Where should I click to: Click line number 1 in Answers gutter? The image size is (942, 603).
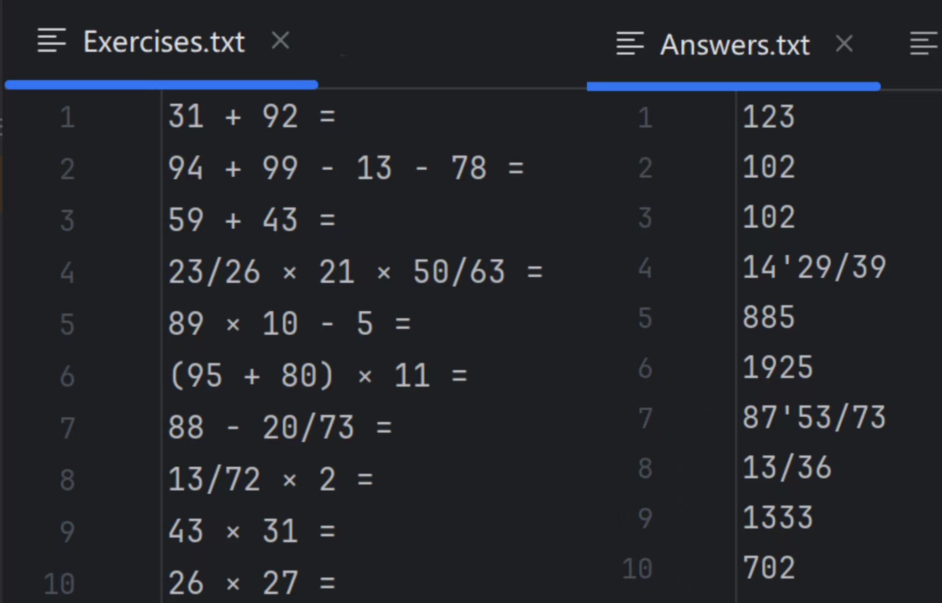(x=645, y=117)
